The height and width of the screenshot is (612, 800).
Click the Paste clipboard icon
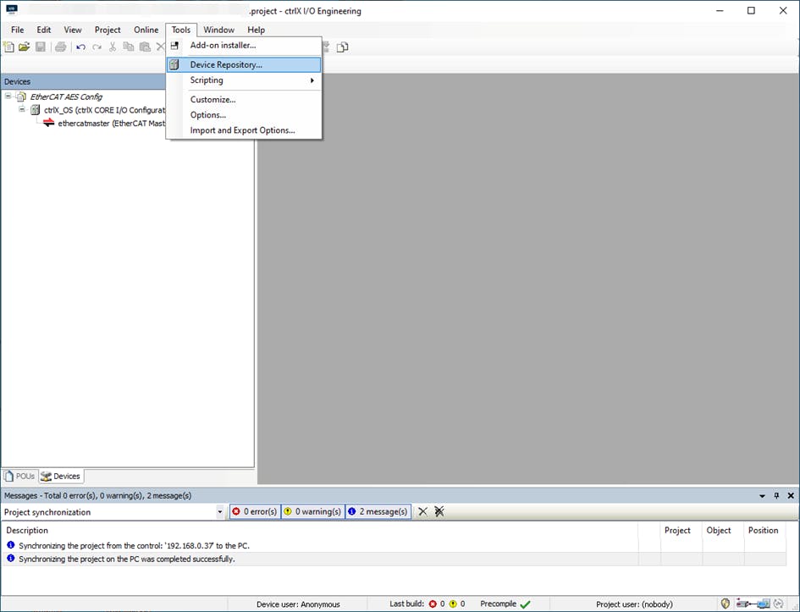tap(145, 47)
